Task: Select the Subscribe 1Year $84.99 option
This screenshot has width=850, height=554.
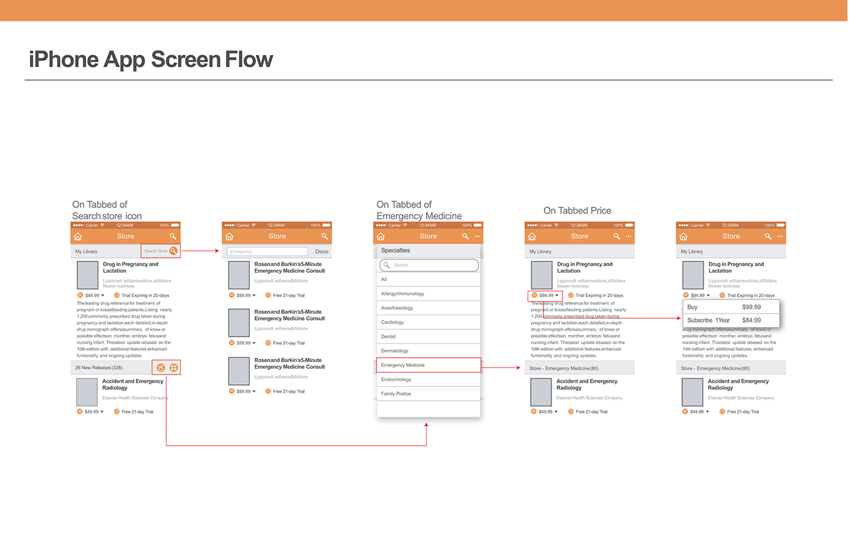Action: click(731, 321)
